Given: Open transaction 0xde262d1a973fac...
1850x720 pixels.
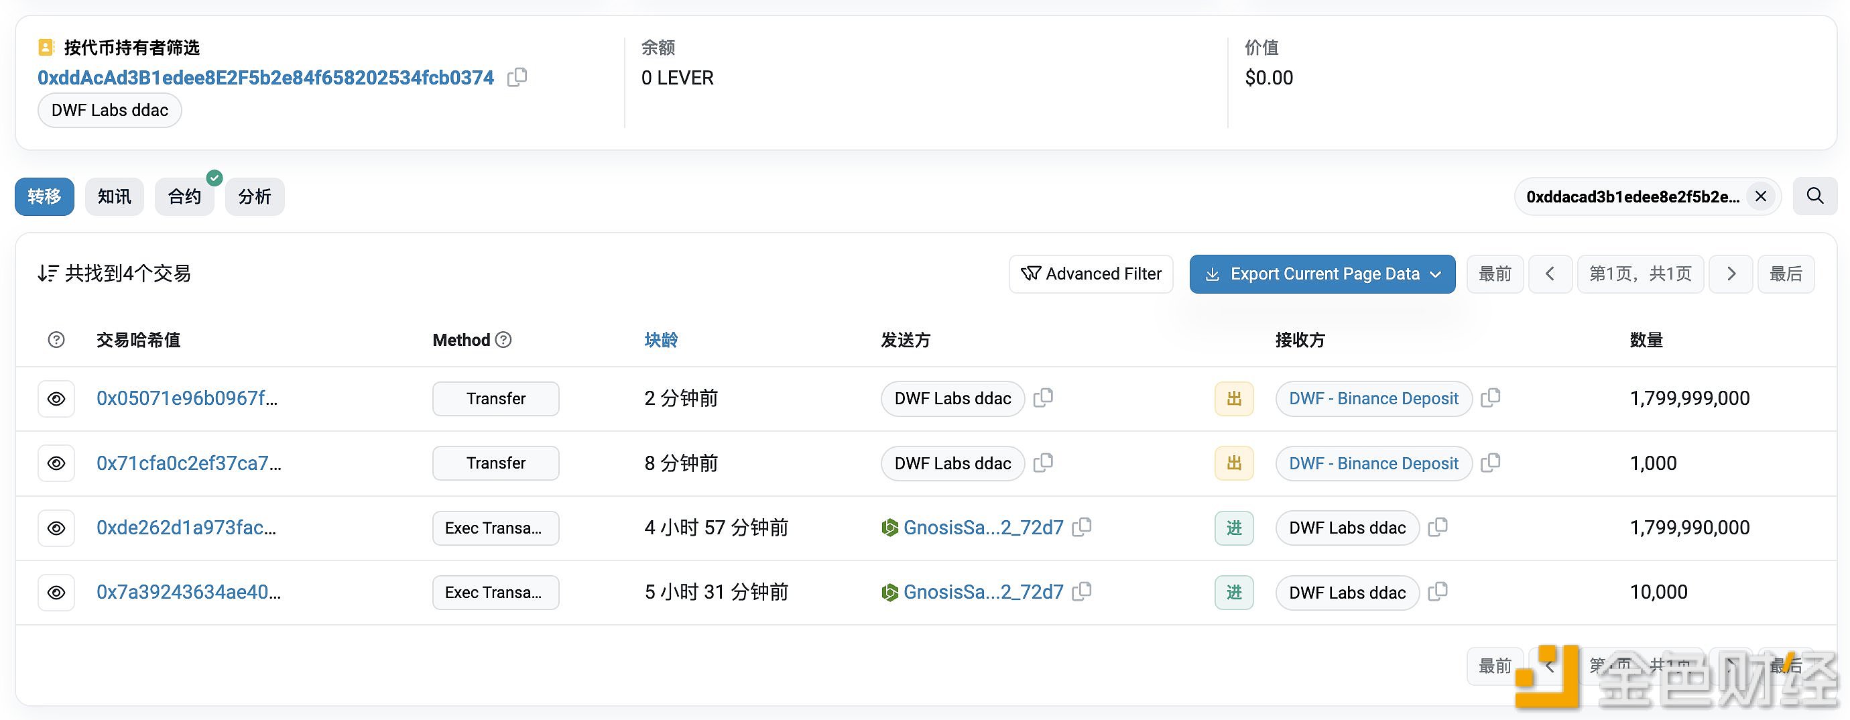Looking at the screenshot, I should (x=186, y=528).
